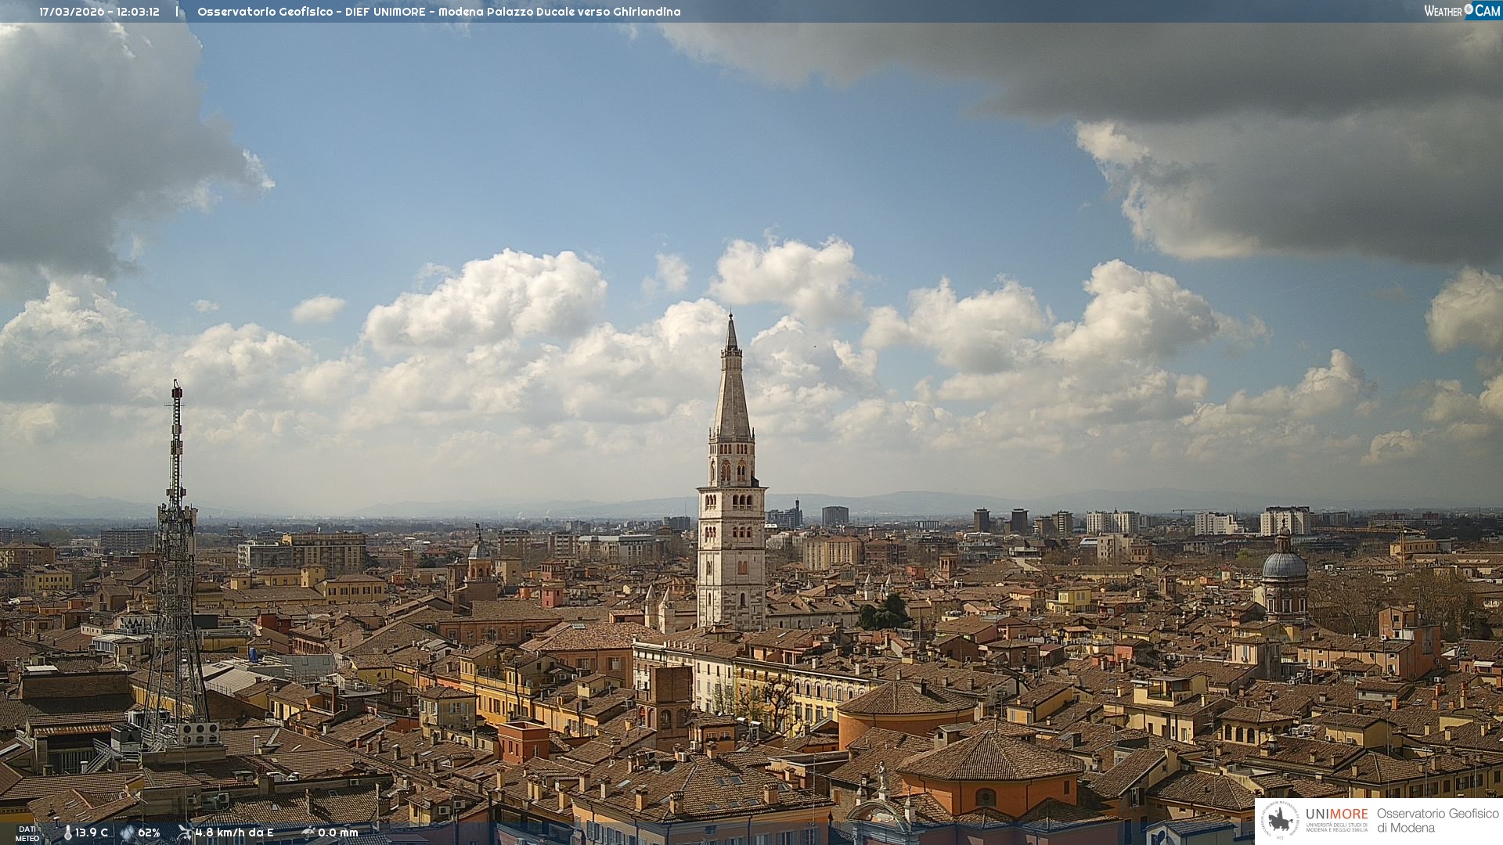Image resolution: width=1503 pixels, height=845 pixels.
Task: Click the top of the lattice antenna mast
Action: [177, 386]
